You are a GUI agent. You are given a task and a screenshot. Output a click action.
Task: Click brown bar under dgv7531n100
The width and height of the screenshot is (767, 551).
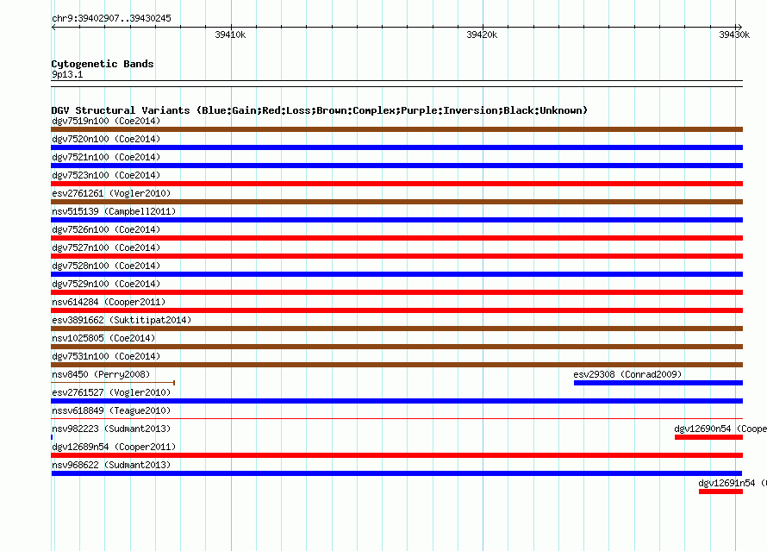[396, 365]
